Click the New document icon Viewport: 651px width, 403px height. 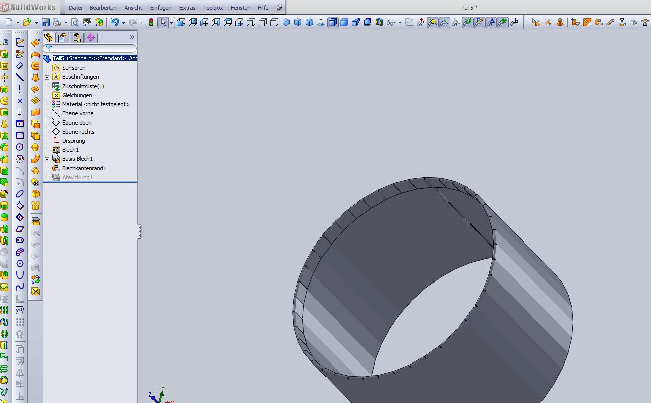(x=9, y=23)
